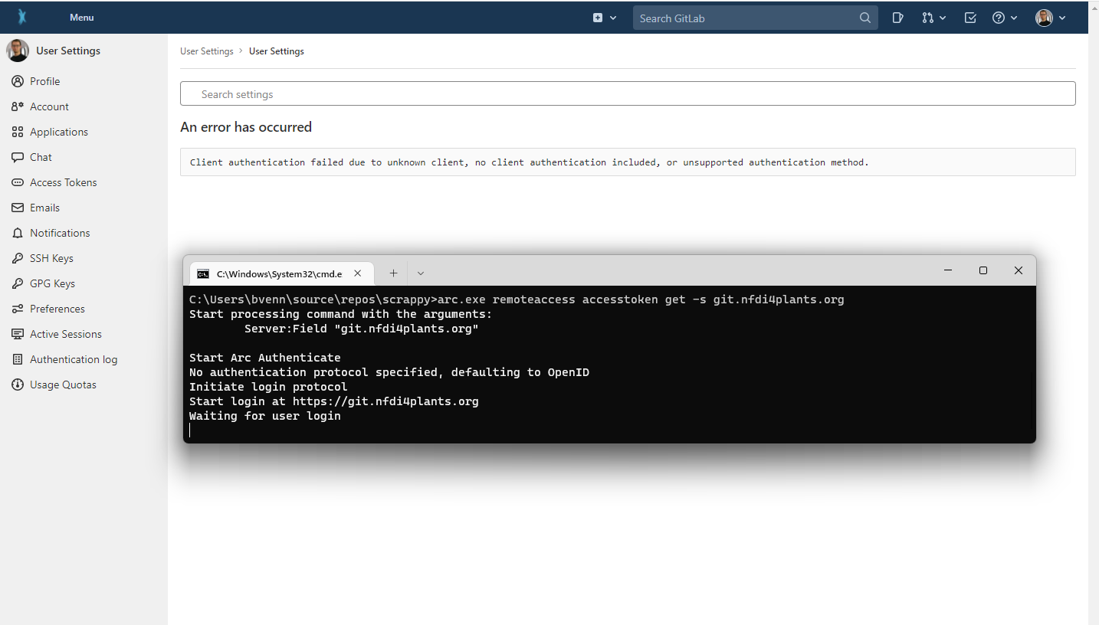
Task: Open the issues icon in the navbar
Action: [897, 17]
